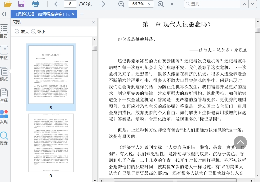Find the next match with the down arrow
The image size is (260, 182).
coord(253,4)
